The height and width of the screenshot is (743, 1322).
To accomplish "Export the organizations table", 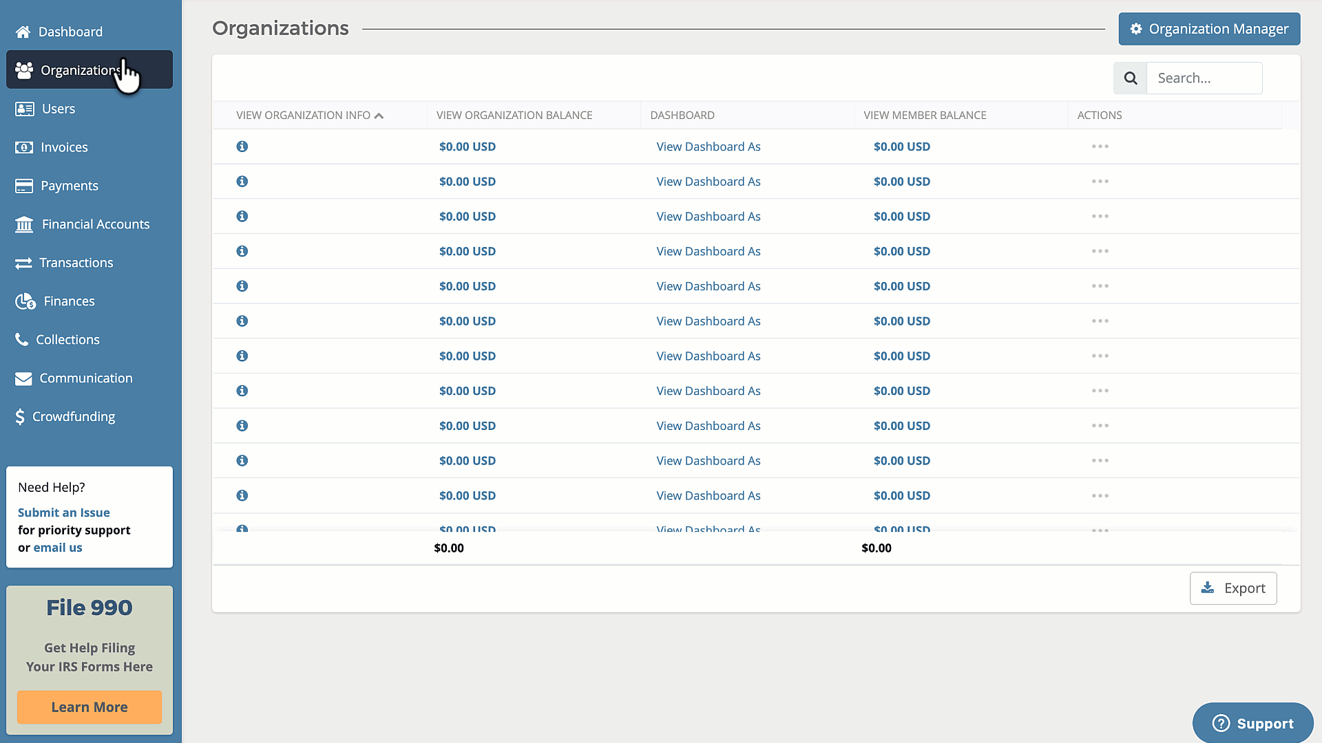I will coord(1233,588).
